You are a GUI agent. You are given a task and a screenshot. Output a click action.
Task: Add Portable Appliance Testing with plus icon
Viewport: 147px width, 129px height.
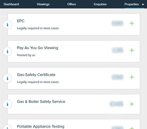pos(132,128)
